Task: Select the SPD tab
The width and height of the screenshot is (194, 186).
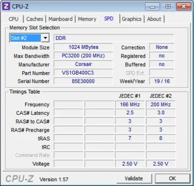Action: pyautogui.click(x=109, y=18)
